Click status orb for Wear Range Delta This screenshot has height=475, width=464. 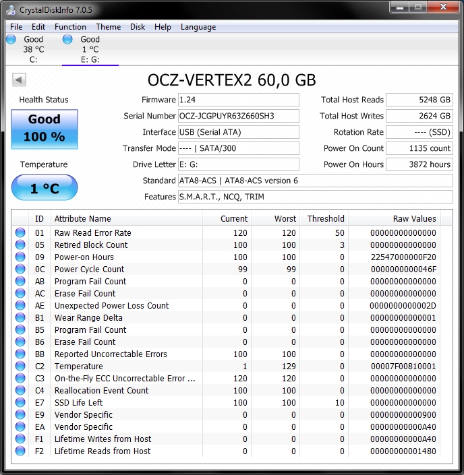pyautogui.click(x=20, y=317)
